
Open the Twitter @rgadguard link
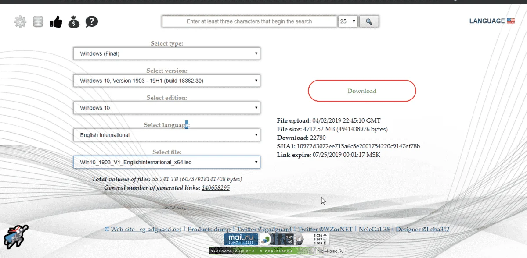[264, 229]
